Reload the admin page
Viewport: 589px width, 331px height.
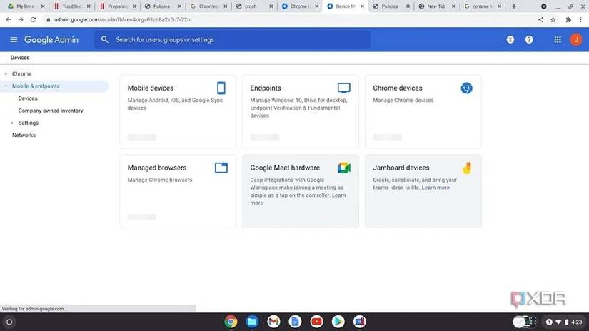click(33, 19)
